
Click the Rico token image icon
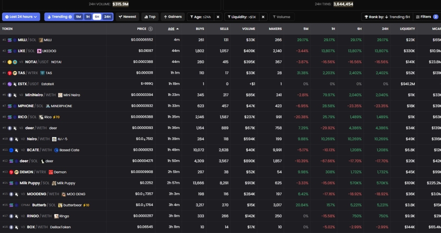click(41, 117)
